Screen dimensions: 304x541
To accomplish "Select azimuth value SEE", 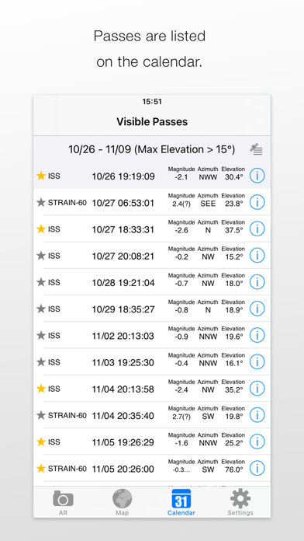I will pyautogui.click(x=208, y=204).
